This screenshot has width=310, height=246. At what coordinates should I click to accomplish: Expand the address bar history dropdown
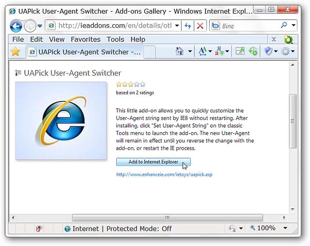click(x=177, y=26)
